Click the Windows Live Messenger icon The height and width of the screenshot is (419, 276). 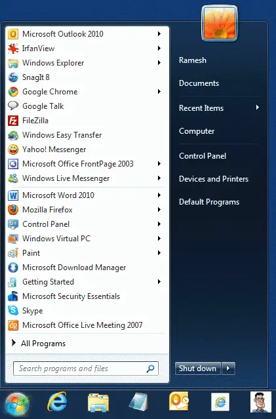coord(13,178)
